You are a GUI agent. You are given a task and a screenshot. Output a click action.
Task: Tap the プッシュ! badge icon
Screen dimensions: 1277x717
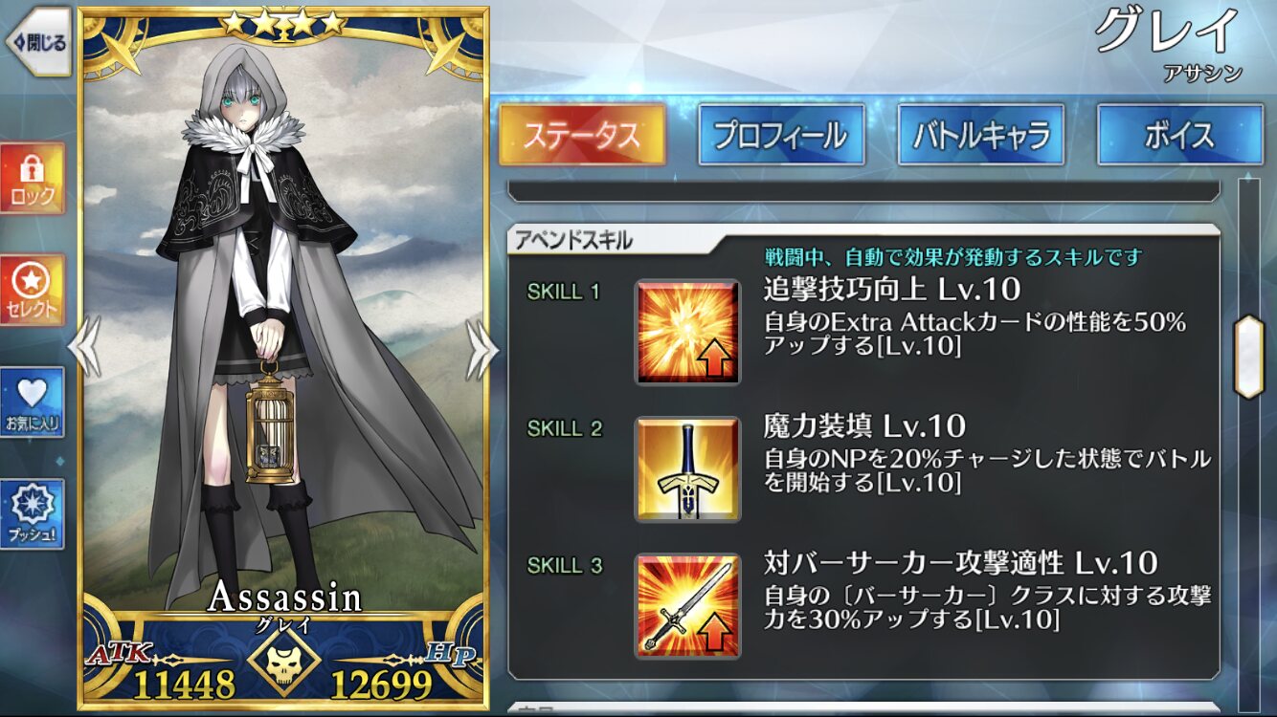point(33,504)
